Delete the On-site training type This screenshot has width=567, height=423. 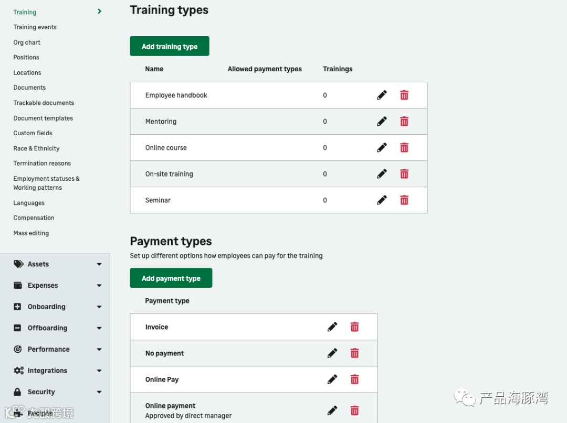pyautogui.click(x=404, y=174)
